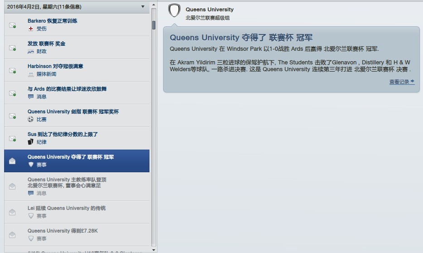Click Queens University club name header link

(210, 10)
